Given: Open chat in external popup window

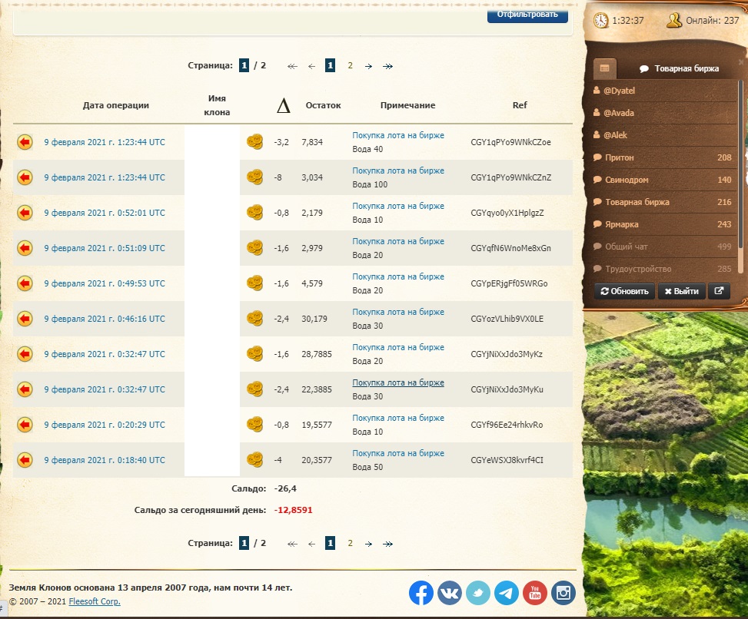Looking at the screenshot, I should click(x=719, y=292).
